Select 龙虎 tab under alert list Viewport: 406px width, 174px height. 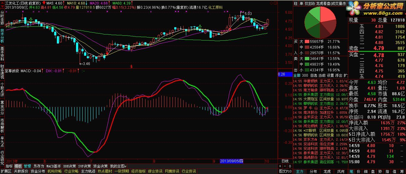(327, 171)
